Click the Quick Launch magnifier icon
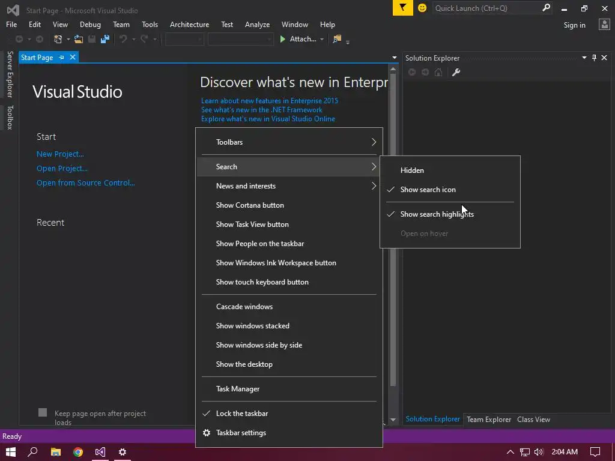 pos(546,8)
